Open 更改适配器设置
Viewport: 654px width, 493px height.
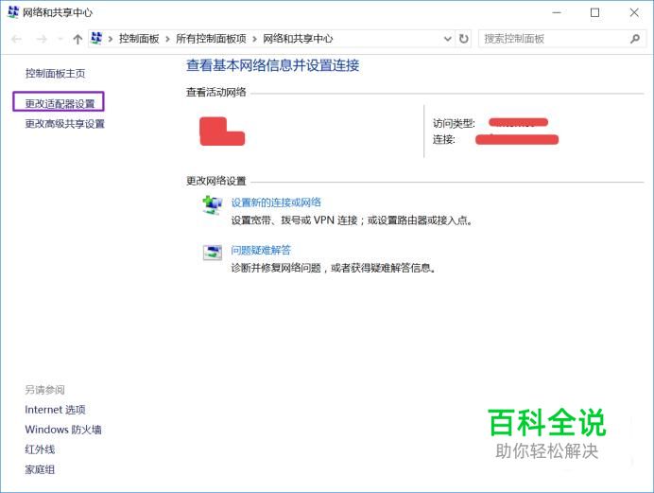click(60, 103)
